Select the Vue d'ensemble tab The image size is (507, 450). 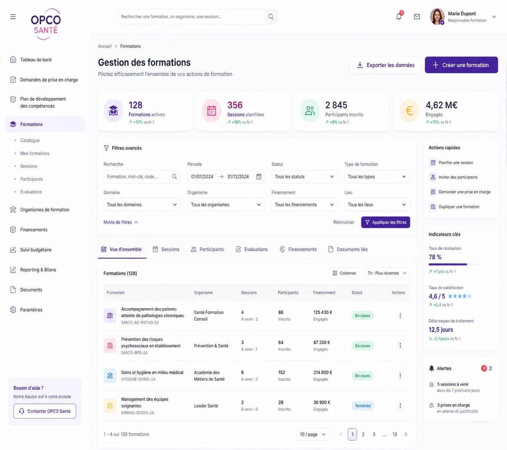pos(122,250)
